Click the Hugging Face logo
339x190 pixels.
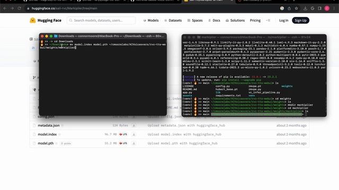pyautogui.click(x=46, y=20)
